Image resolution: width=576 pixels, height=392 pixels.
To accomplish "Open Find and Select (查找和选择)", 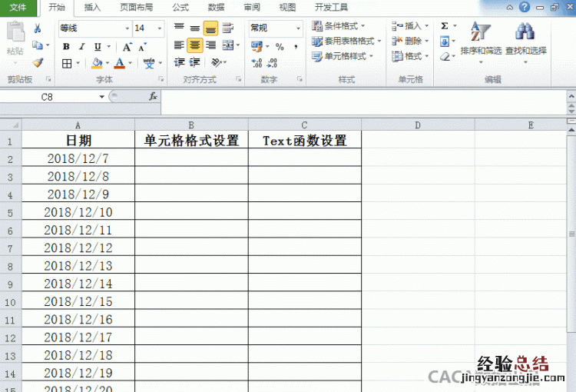I will tap(525, 42).
